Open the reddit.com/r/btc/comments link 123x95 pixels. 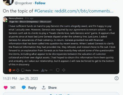84,11
